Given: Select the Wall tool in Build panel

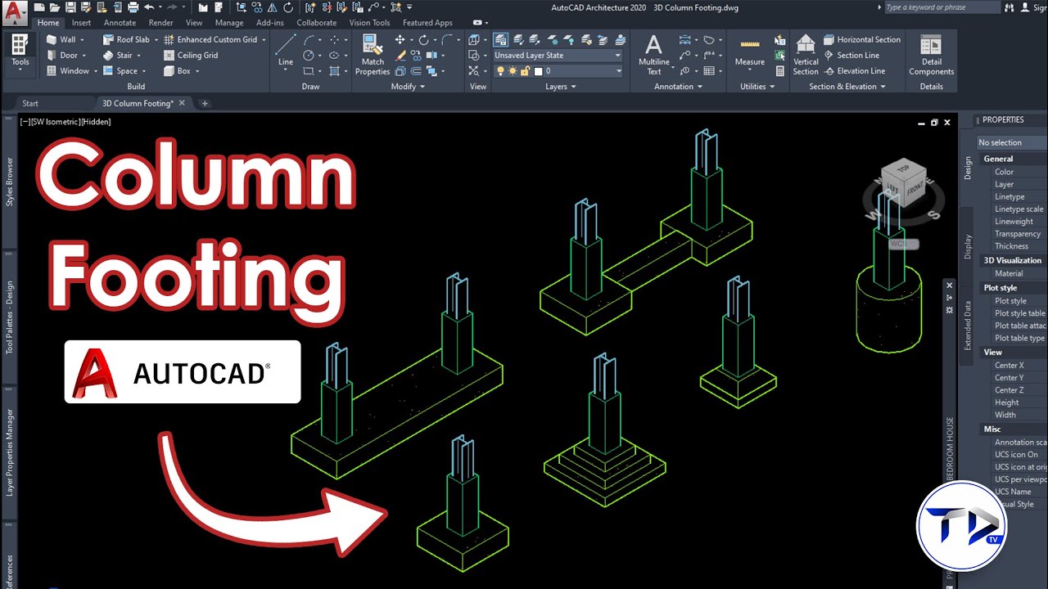Looking at the screenshot, I should click(x=60, y=39).
